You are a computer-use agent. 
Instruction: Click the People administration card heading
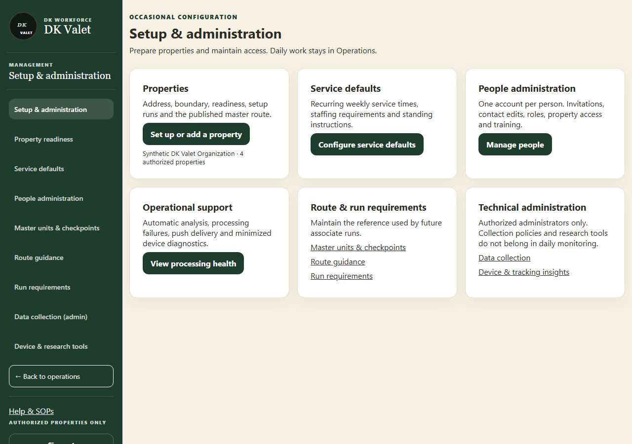coord(527,89)
